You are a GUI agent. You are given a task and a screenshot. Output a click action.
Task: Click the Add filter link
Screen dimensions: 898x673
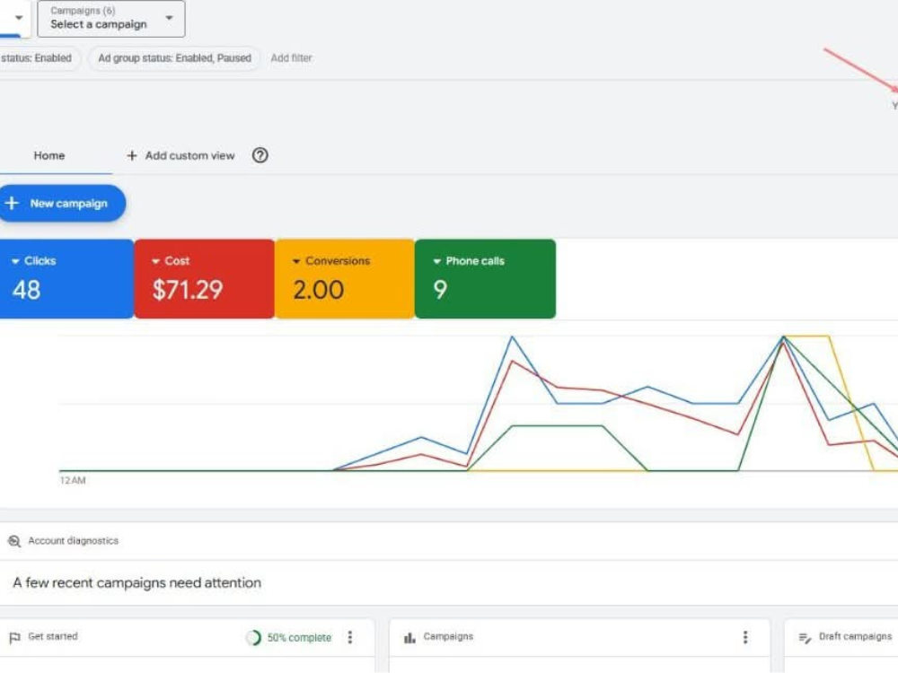[292, 57]
